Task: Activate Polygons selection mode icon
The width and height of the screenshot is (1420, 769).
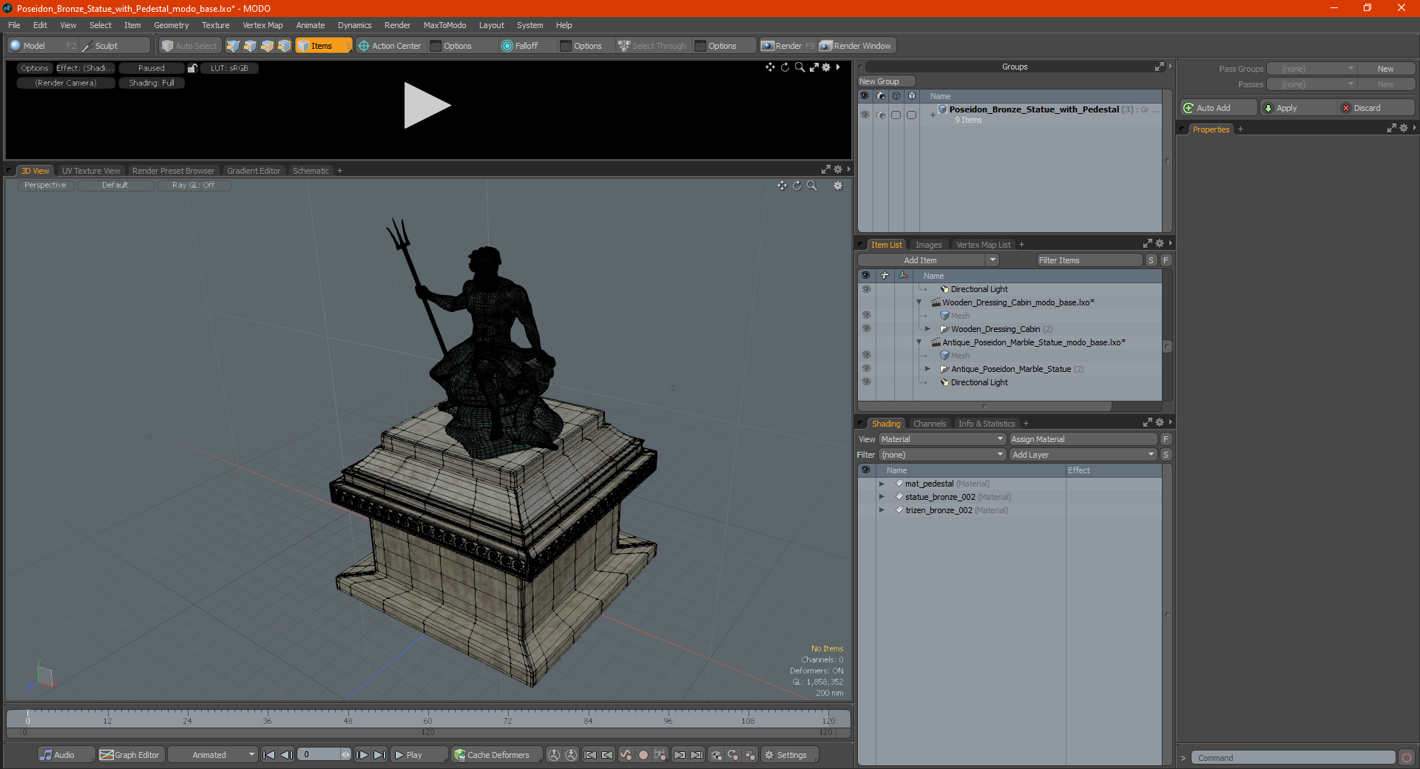Action: 267,46
